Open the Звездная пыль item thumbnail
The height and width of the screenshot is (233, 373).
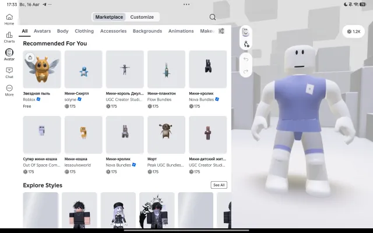(42, 69)
